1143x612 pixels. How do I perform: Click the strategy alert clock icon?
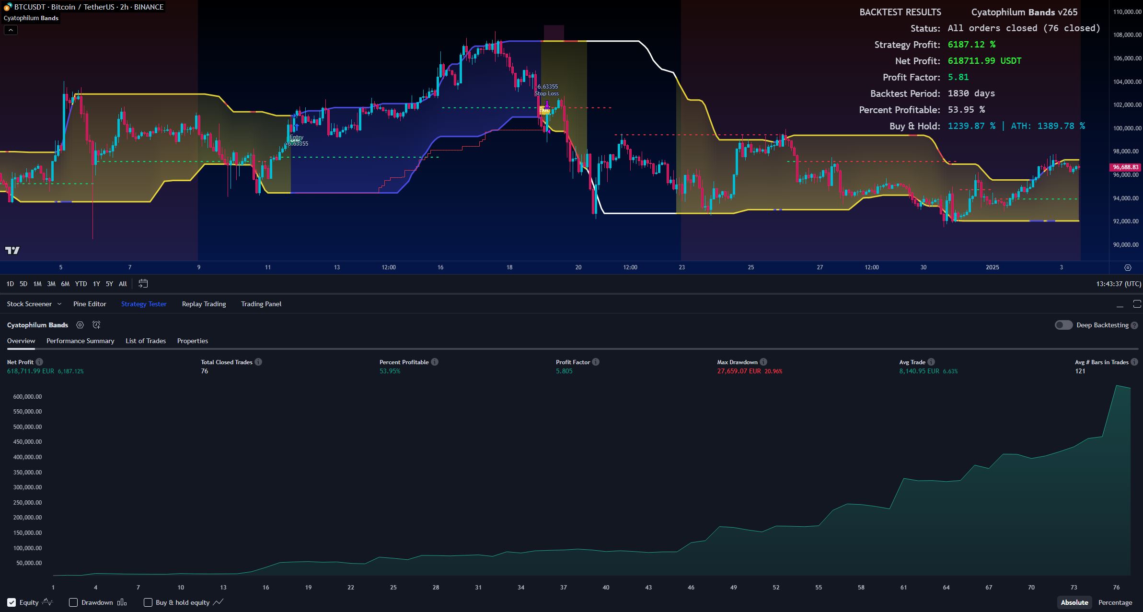click(96, 325)
